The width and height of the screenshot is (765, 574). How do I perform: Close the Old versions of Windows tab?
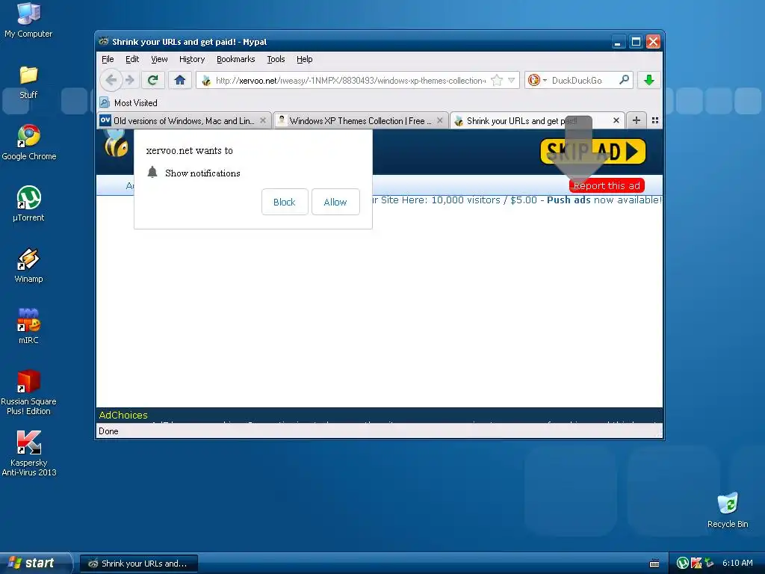(263, 120)
